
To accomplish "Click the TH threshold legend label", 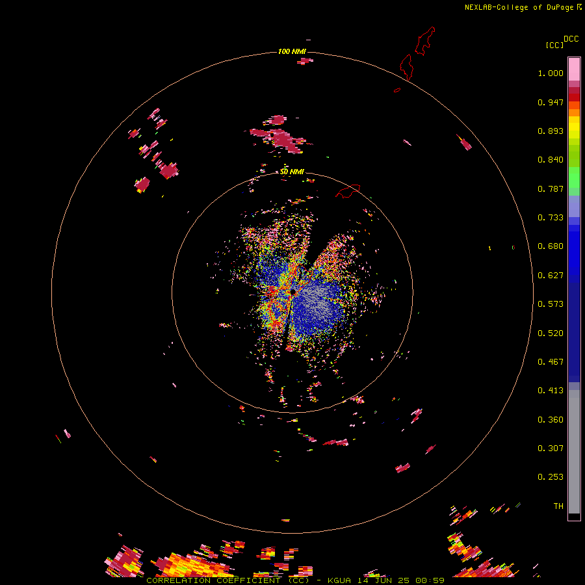I will (558, 506).
